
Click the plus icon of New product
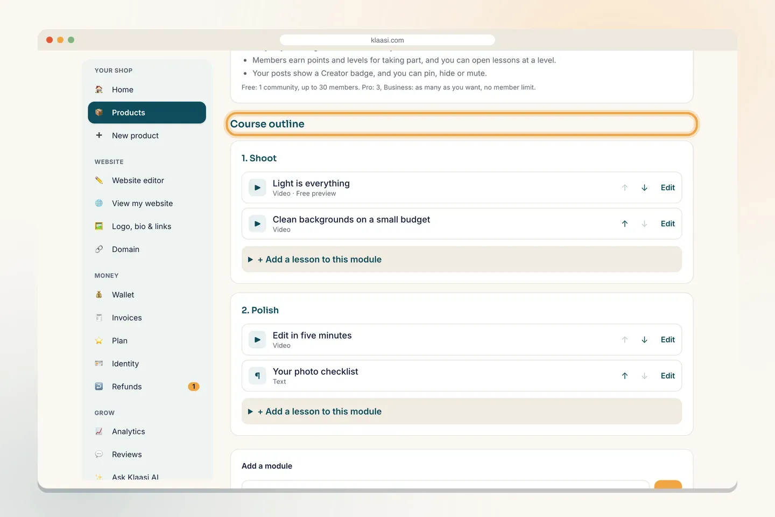tap(99, 135)
